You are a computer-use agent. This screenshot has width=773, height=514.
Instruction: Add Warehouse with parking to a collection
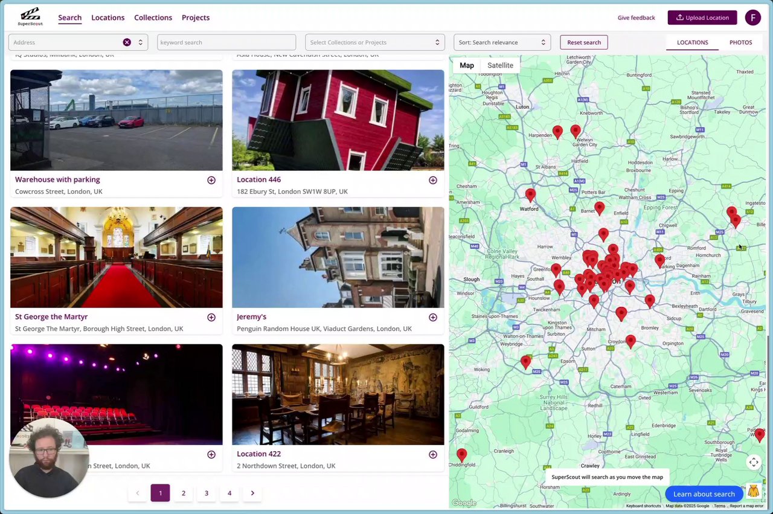click(211, 180)
